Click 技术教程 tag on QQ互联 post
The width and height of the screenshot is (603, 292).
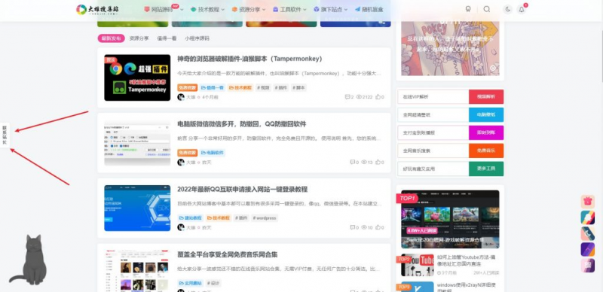tap(219, 217)
